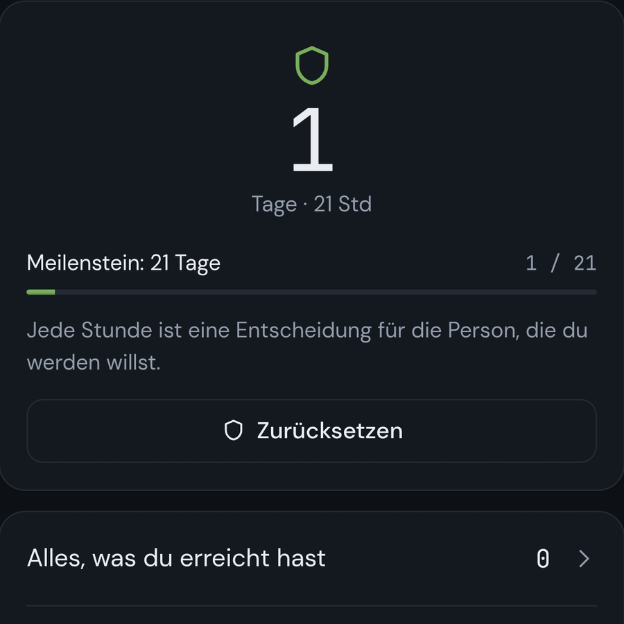This screenshot has width=624, height=624.
Task: Tap the Zurücksetzen button label
Action: tap(329, 431)
